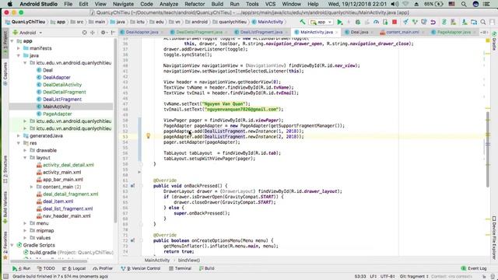The height and width of the screenshot is (280, 498).
Task: Select activity_main.xml in layout folder
Action: [61, 173]
